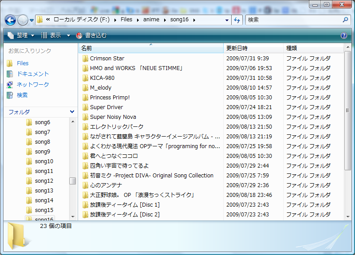This screenshot has width=355, height=255.
Task: Select the HMO and WORKS folder icon
Action: coord(85,68)
